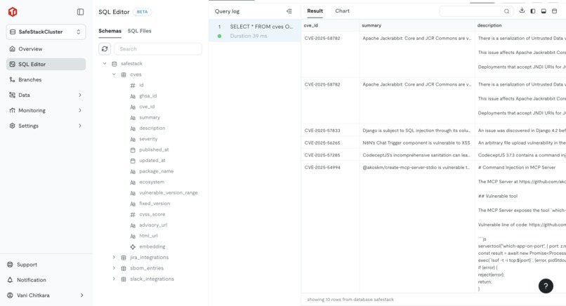Image resolution: width=566 pixels, height=306 pixels.
Task: Click cvss_score hash icon
Action: point(133,214)
